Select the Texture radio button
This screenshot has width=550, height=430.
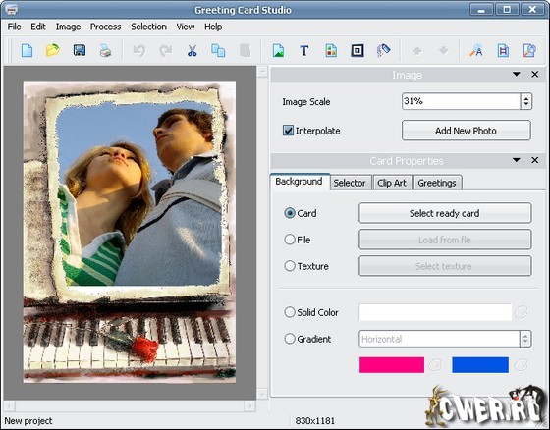(290, 266)
